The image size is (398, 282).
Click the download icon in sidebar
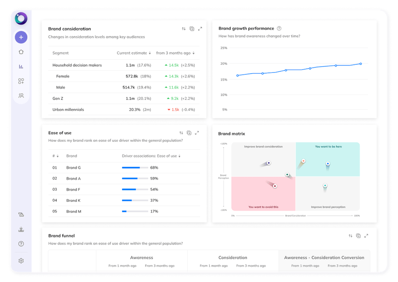(x=21, y=229)
